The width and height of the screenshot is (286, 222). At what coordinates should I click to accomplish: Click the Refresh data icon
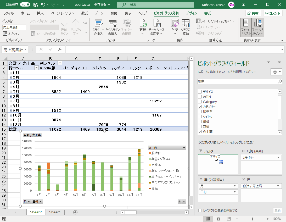pyautogui.click(x=143, y=24)
